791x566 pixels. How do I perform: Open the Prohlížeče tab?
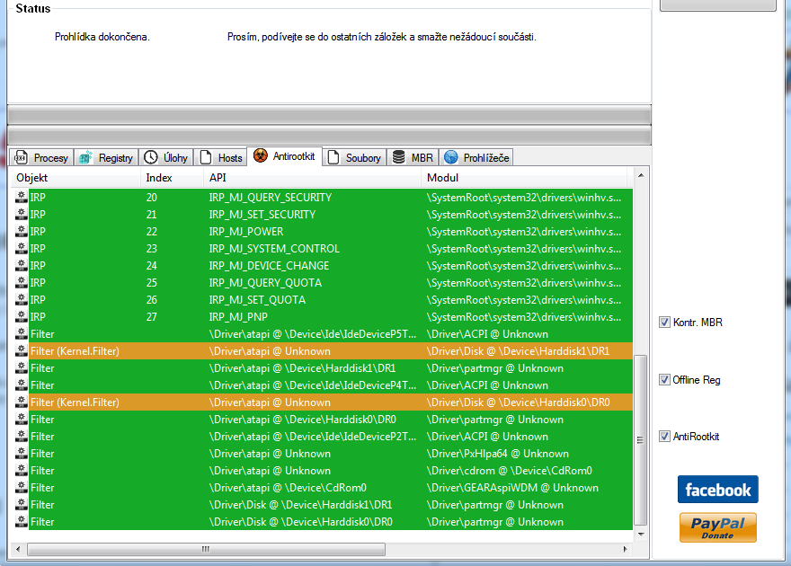click(476, 158)
